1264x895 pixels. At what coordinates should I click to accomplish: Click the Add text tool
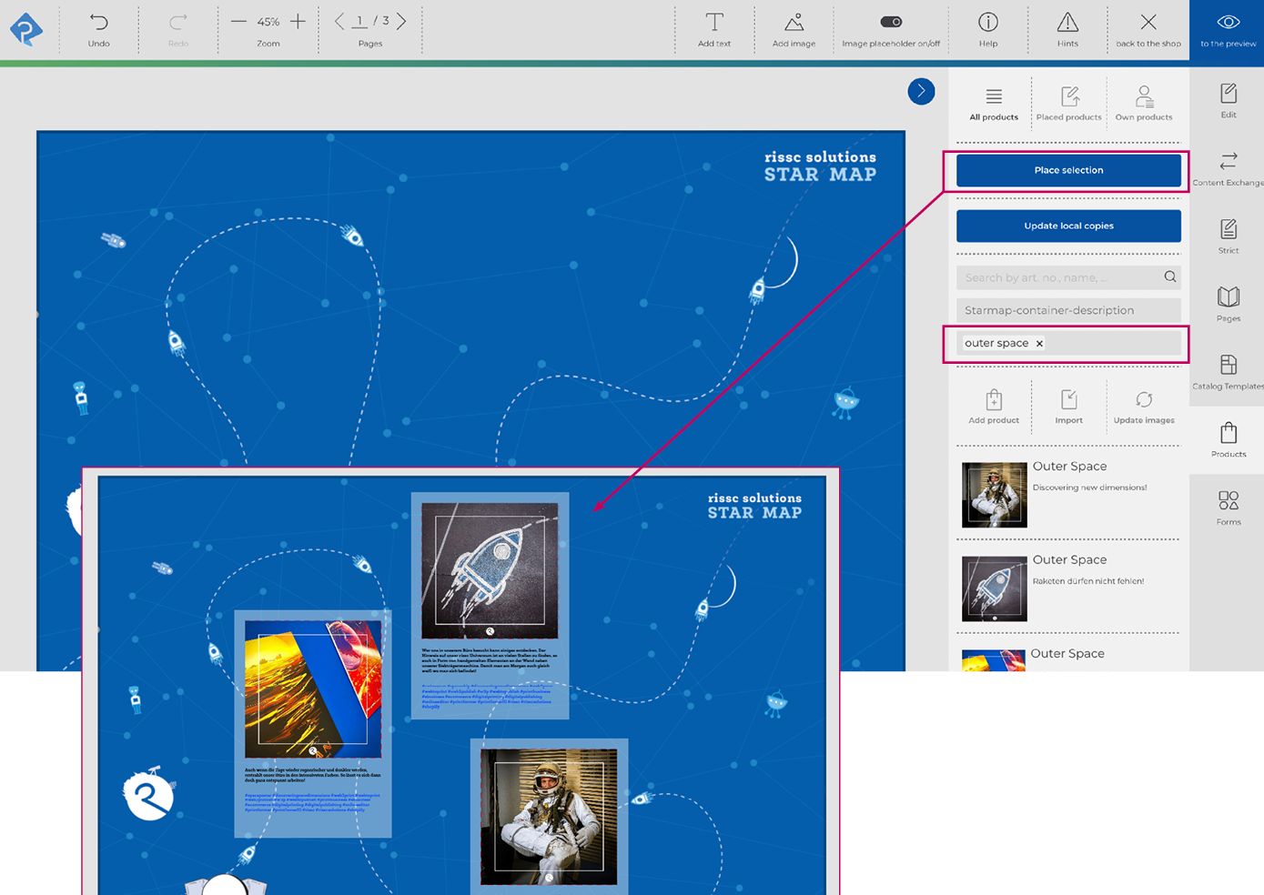(x=714, y=22)
